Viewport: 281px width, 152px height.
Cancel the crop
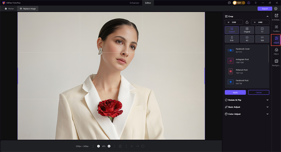259,92
